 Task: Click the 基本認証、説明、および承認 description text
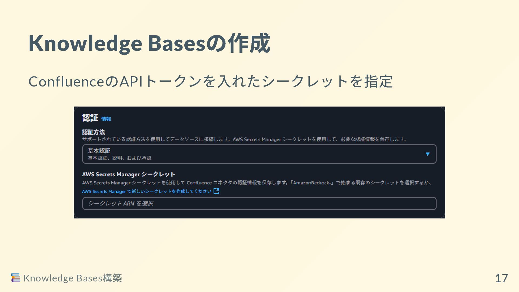click(119, 158)
